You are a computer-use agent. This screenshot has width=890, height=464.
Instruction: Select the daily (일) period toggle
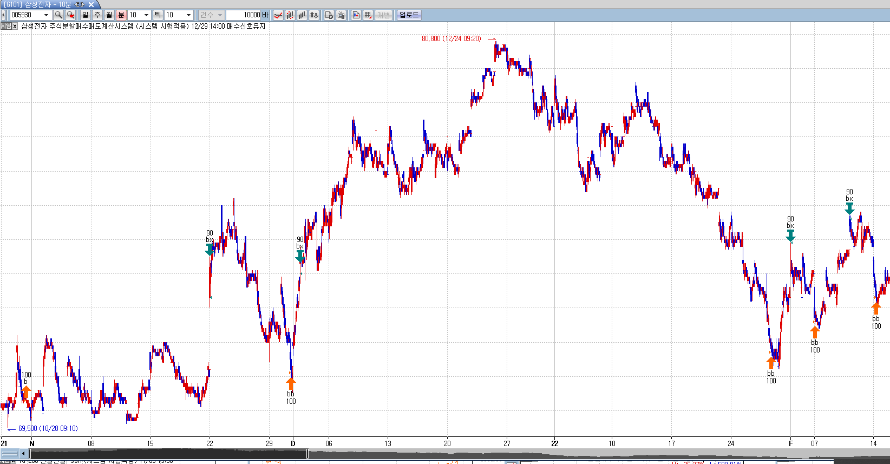86,15
